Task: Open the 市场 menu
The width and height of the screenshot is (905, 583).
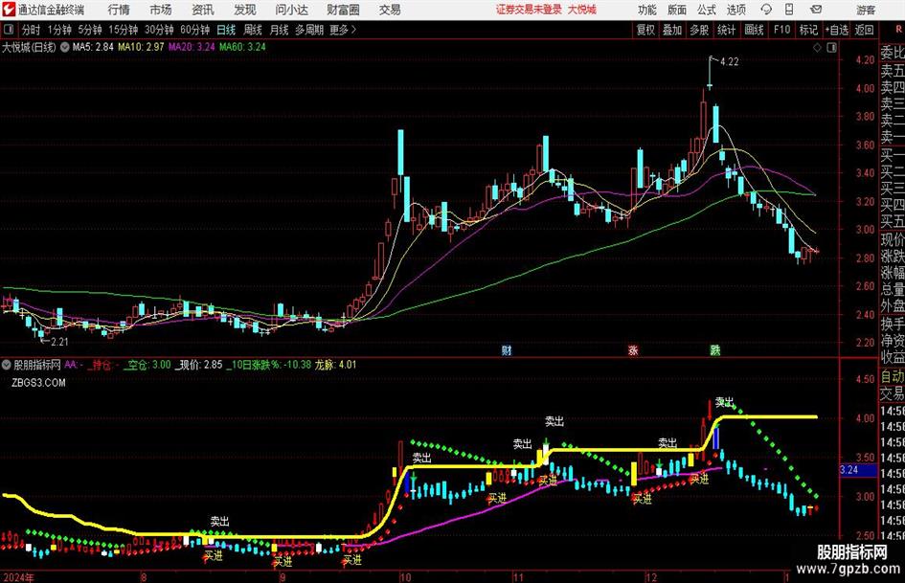Action: [x=161, y=10]
